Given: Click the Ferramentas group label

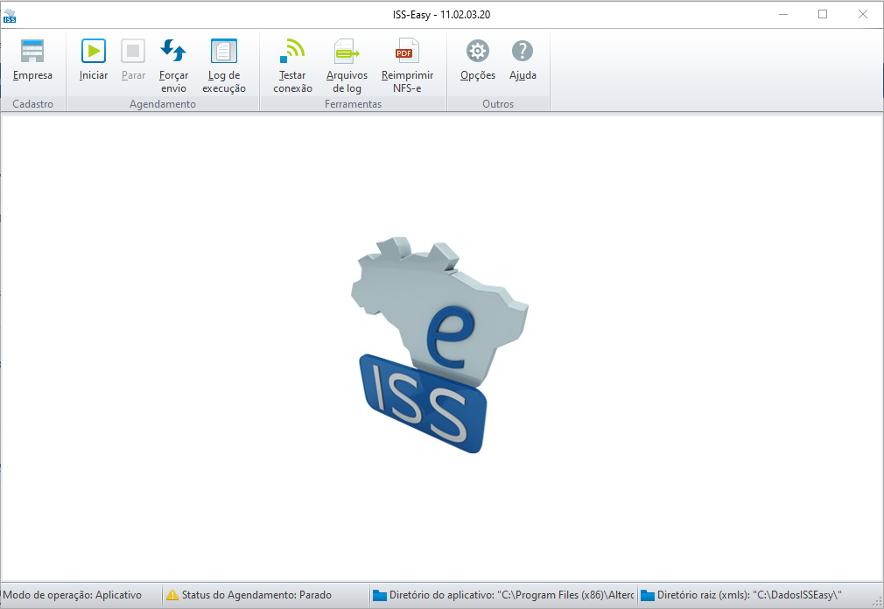Looking at the screenshot, I should click(x=353, y=104).
